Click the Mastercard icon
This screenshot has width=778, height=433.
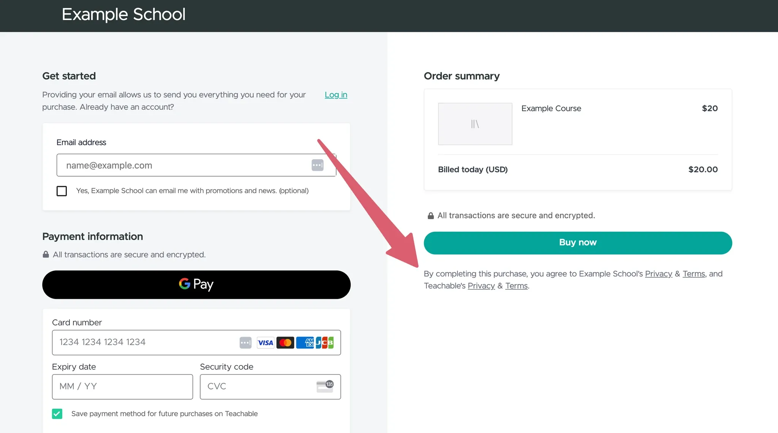[285, 342]
